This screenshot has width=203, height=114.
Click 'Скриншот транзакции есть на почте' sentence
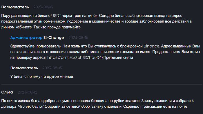tap(155, 106)
